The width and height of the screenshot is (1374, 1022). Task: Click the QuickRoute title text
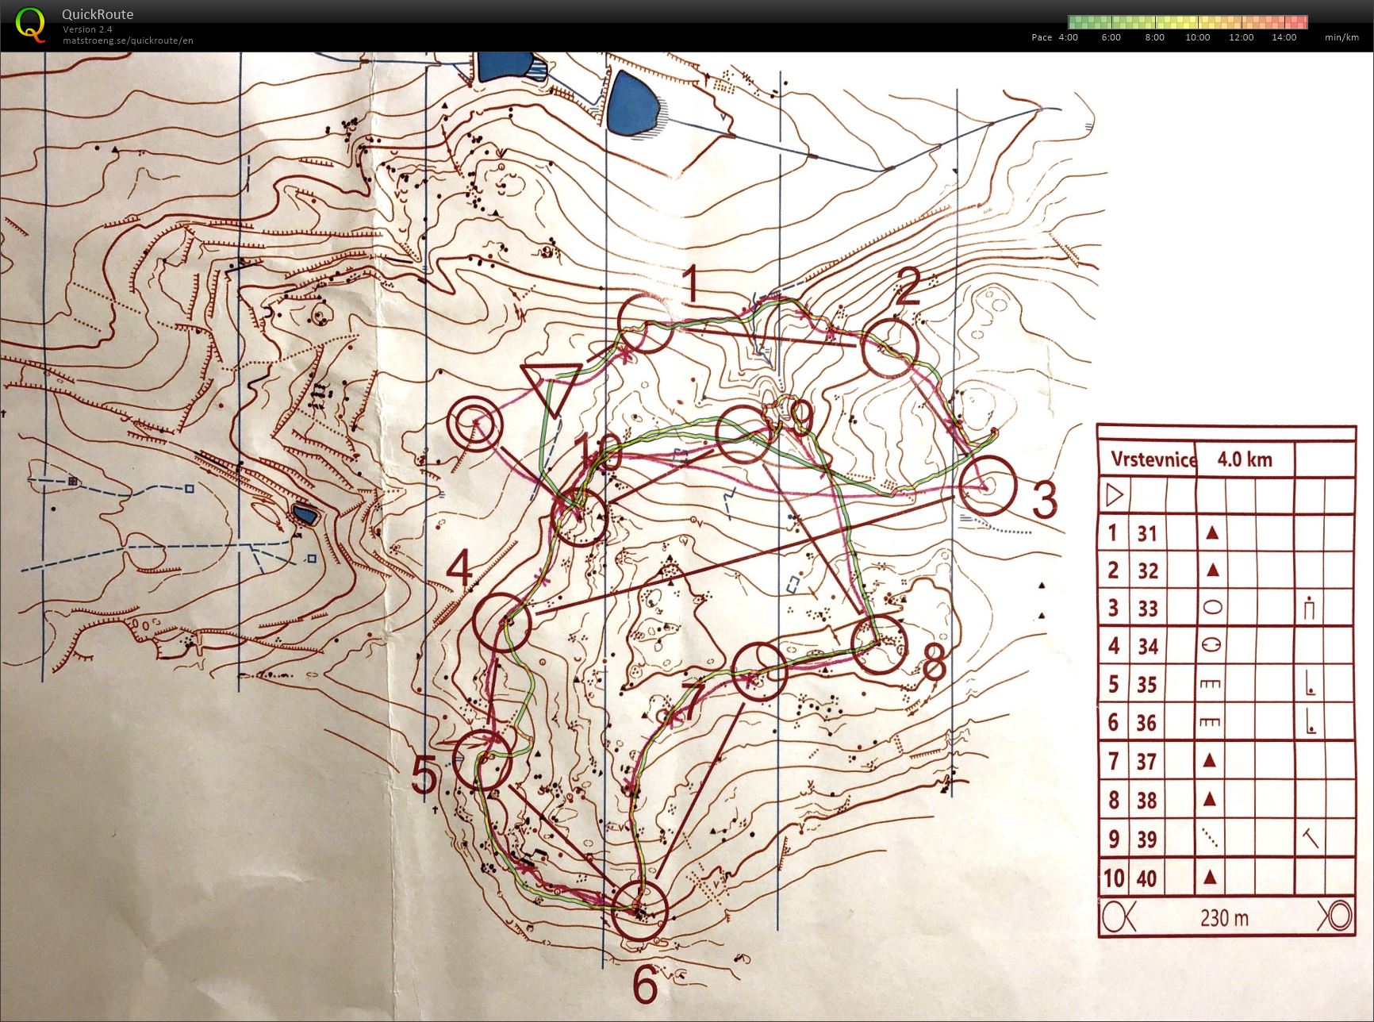(x=98, y=14)
